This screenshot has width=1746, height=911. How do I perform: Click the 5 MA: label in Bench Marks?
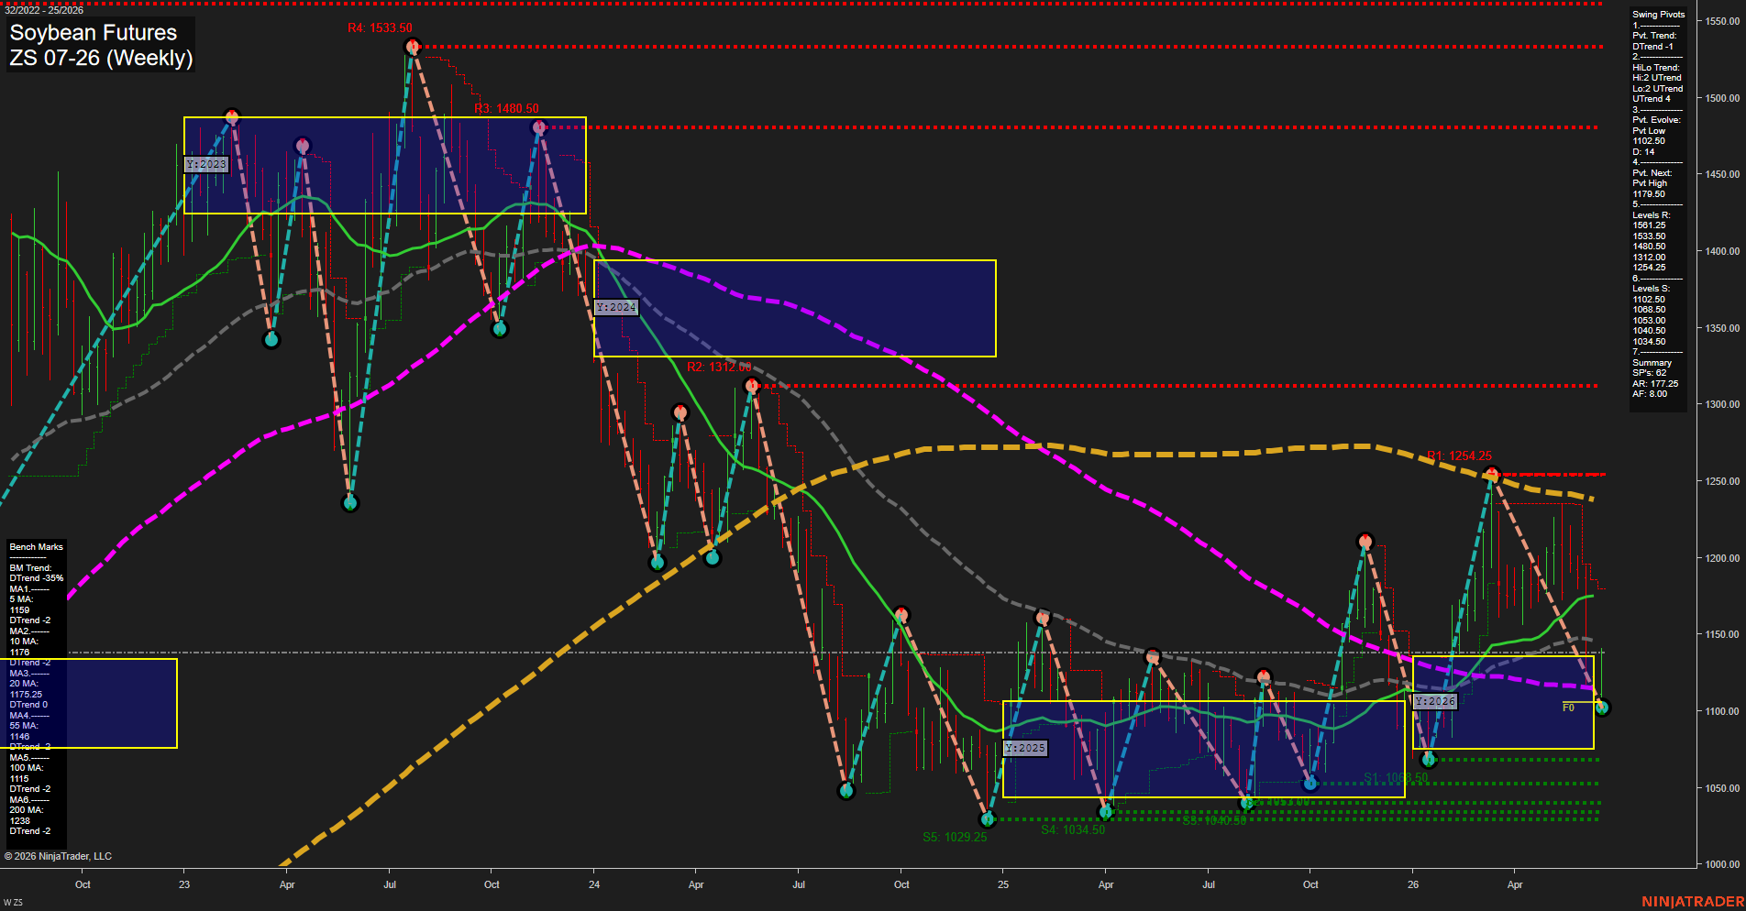[x=21, y=599]
